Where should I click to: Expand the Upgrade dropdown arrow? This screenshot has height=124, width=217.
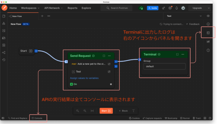click(x=209, y=8)
